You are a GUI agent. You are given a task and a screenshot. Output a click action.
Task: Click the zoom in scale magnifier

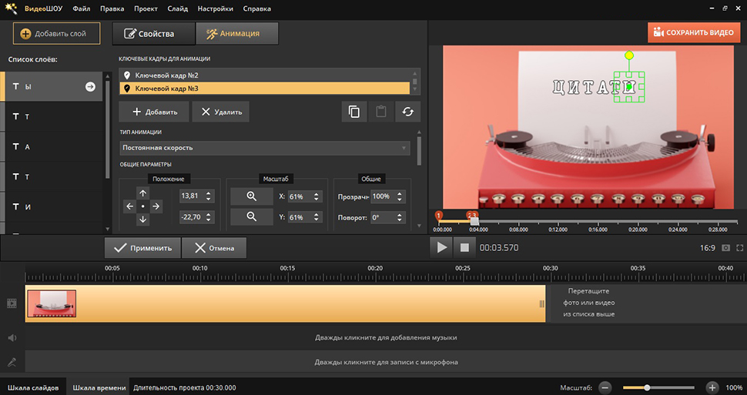252,196
